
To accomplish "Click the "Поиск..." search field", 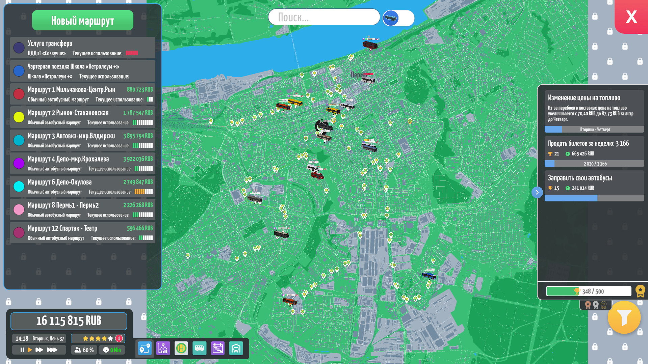I will tap(324, 17).
